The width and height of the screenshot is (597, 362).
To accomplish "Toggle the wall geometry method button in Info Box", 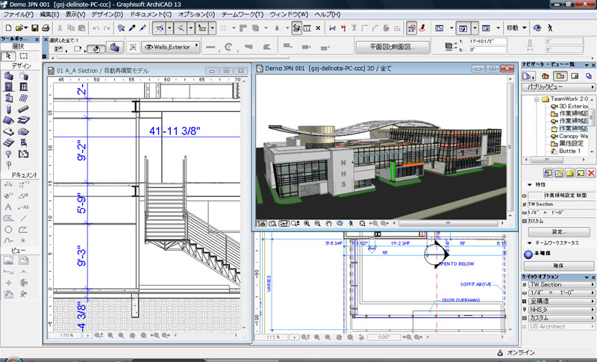I will click(96, 49).
